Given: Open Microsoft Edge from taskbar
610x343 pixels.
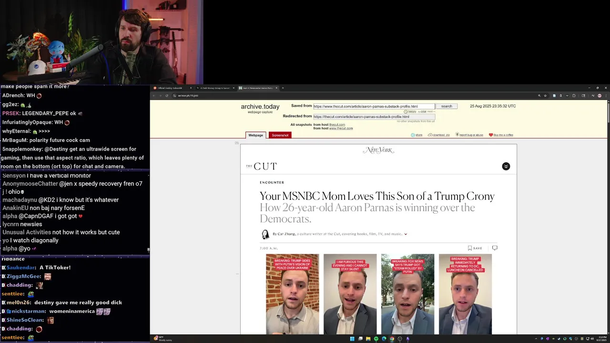Looking at the screenshot, I should 384,339.
